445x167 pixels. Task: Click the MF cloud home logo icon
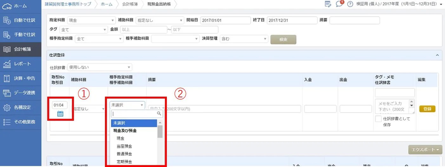7,6
